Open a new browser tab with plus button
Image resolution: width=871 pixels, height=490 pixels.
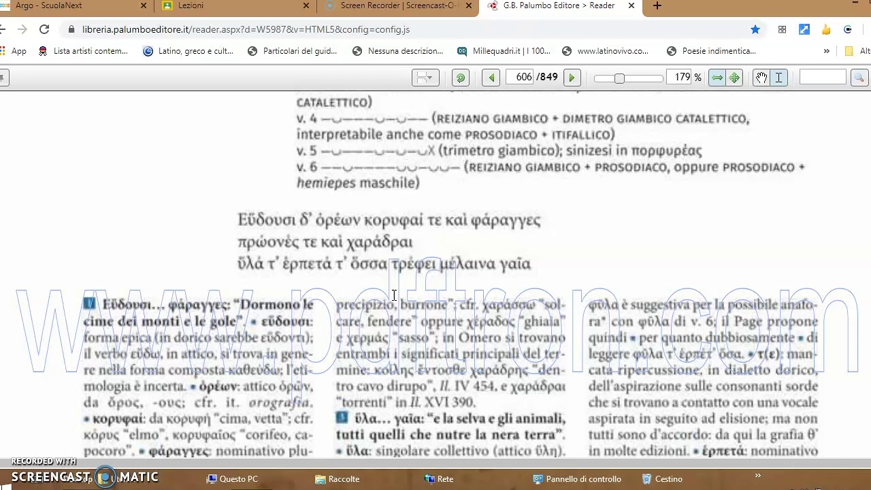tap(657, 5)
